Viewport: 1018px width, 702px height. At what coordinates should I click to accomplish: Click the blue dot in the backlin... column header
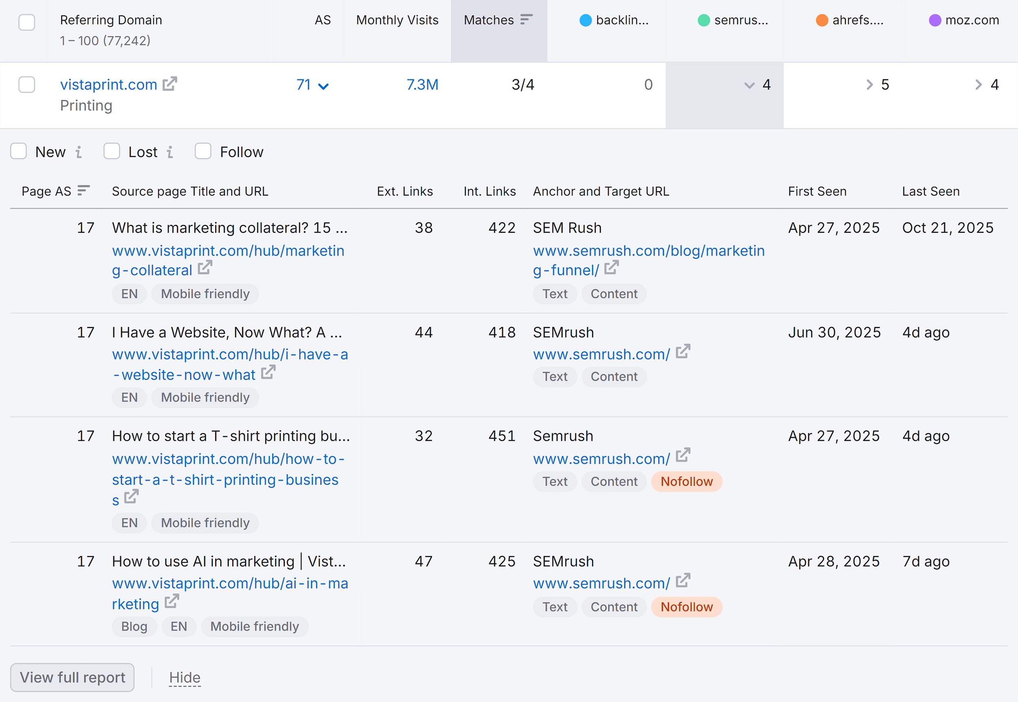(586, 20)
